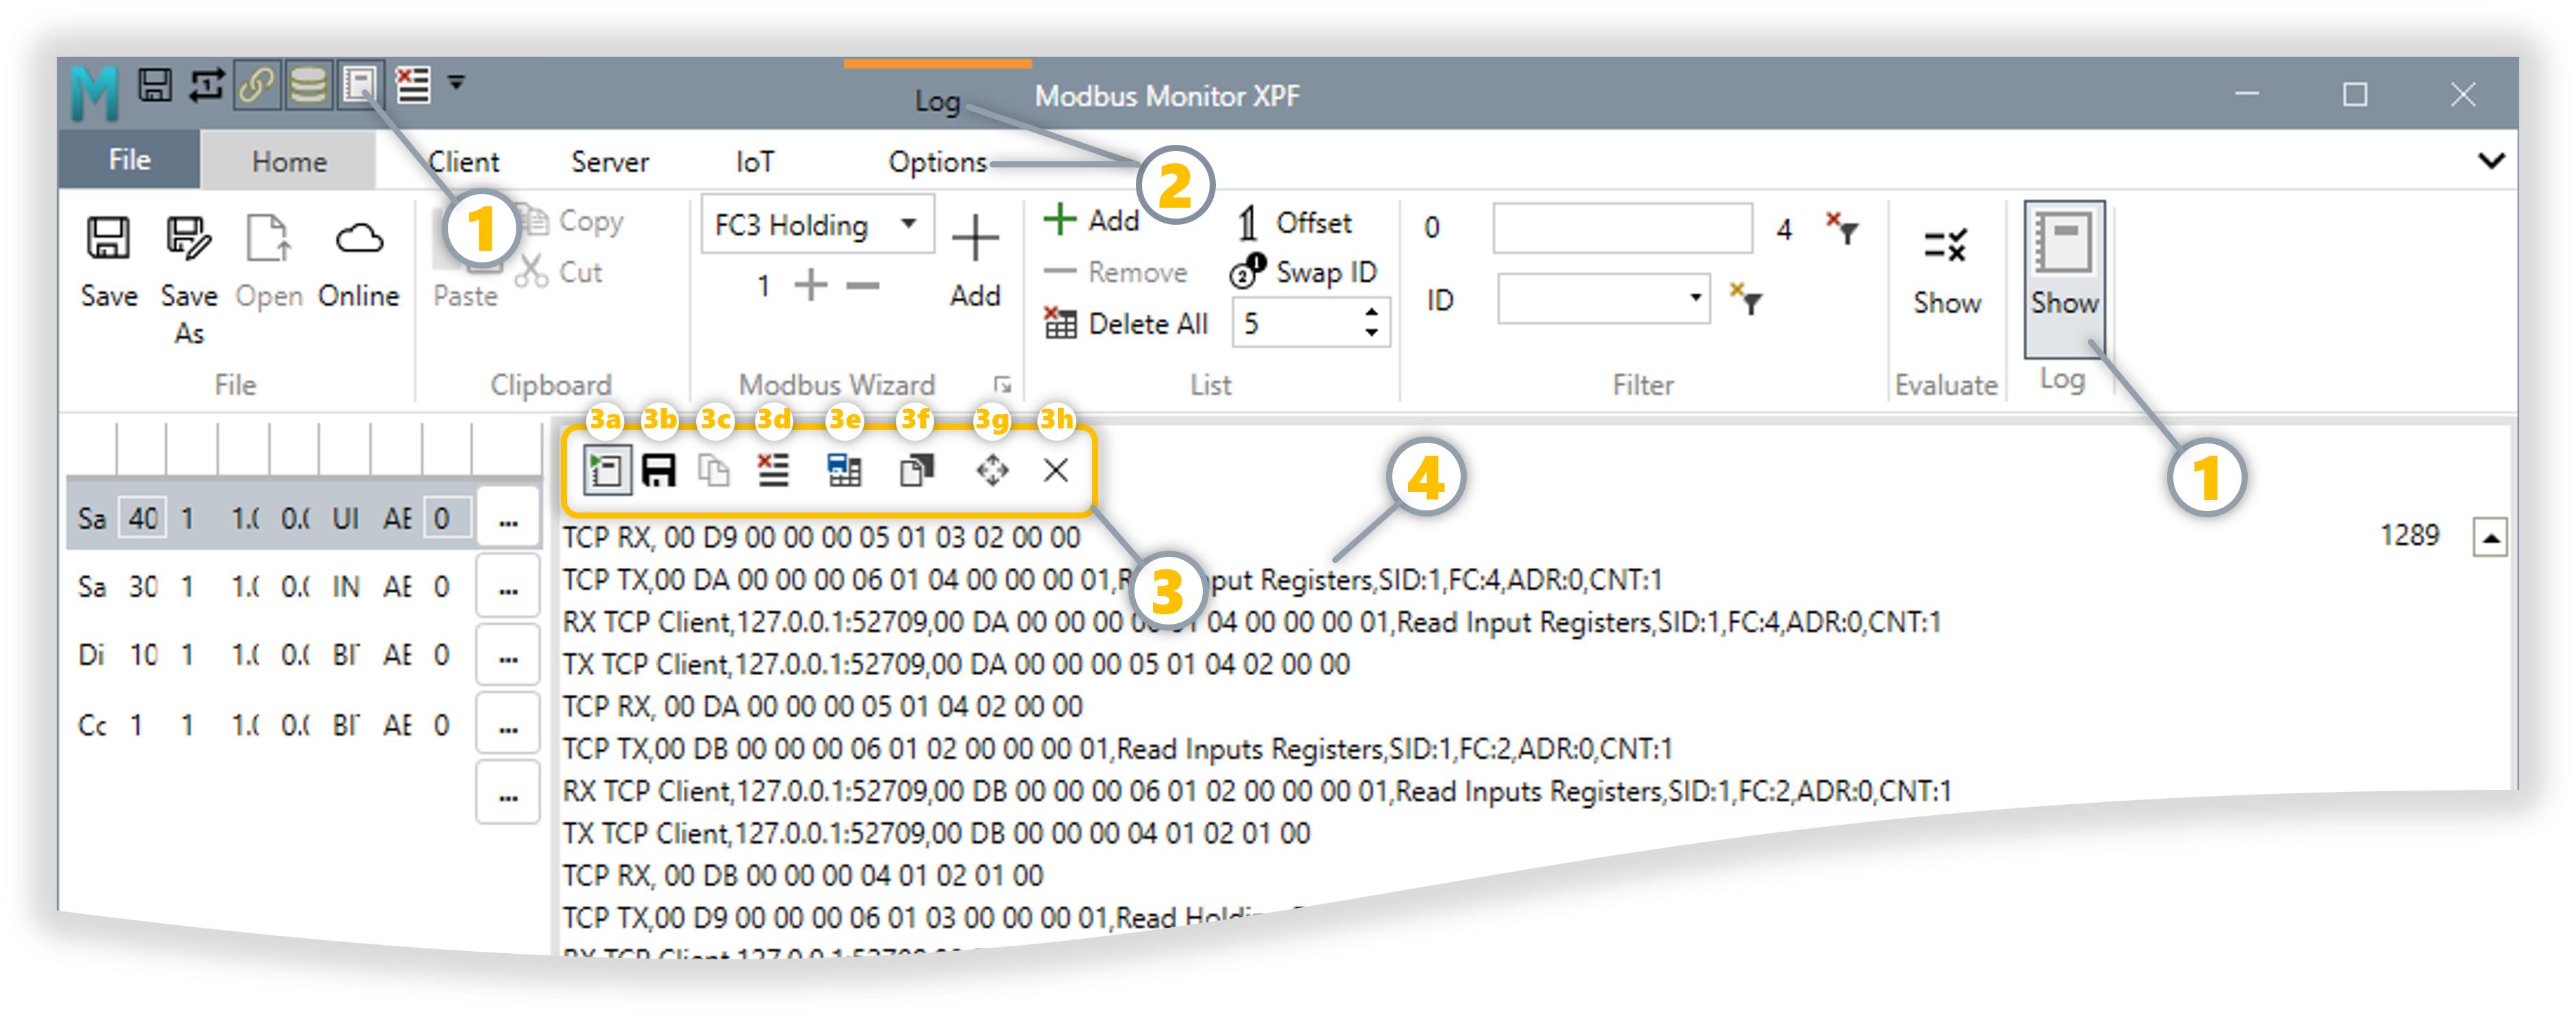
Task: Toggle the database stack icon in the title bar
Action: [x=308, y=85]
